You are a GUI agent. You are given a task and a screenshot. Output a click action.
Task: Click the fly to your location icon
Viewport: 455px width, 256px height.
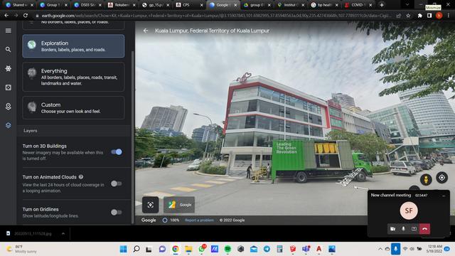442,178
